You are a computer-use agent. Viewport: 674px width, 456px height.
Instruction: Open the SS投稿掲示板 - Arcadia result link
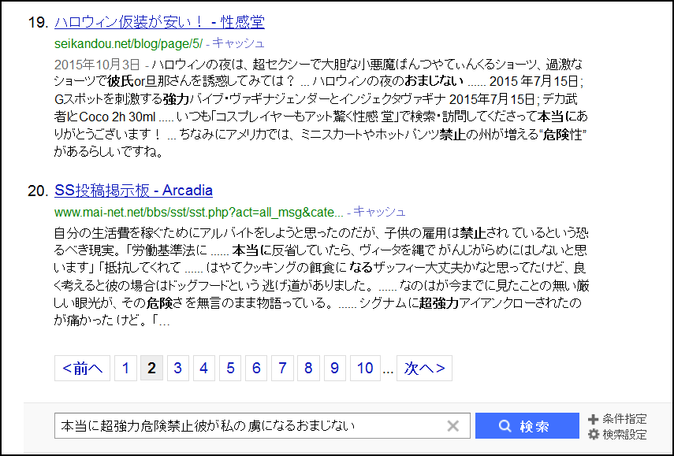[133, 191]
